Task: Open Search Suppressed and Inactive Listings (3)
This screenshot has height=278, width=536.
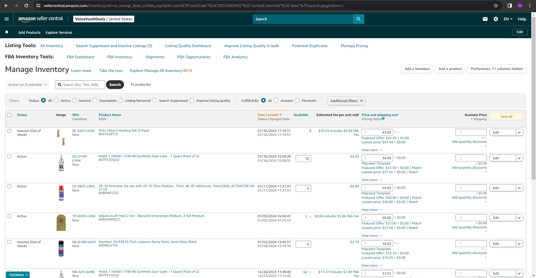Action: [114, 46]
